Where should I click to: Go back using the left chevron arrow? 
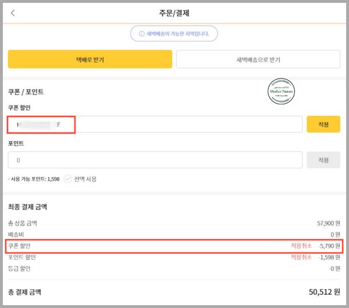(13, 13)
